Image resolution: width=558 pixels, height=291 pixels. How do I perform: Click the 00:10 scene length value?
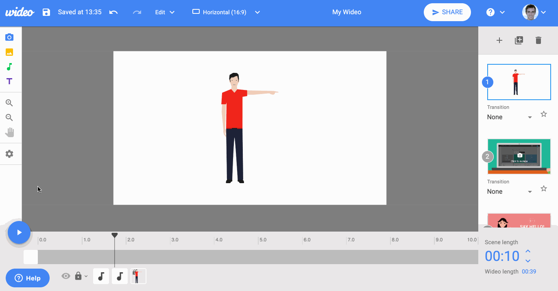pos(502,256)
